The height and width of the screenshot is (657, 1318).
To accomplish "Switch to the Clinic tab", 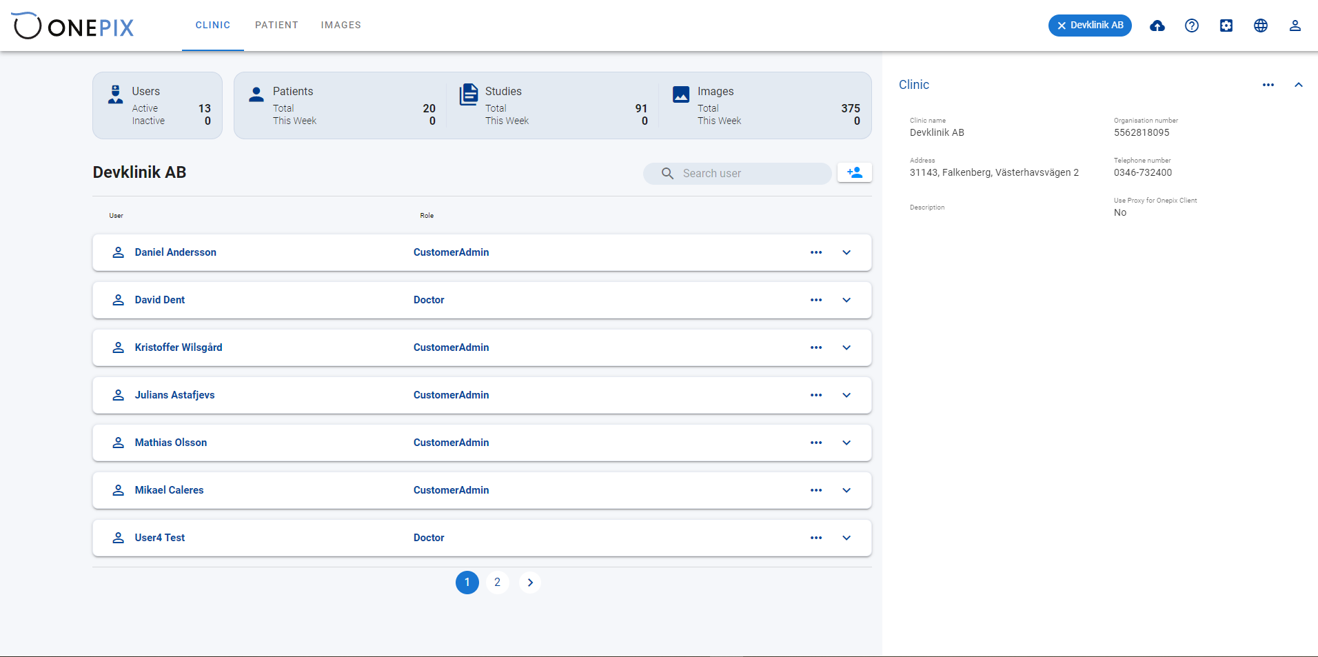I will coord(213,25).
